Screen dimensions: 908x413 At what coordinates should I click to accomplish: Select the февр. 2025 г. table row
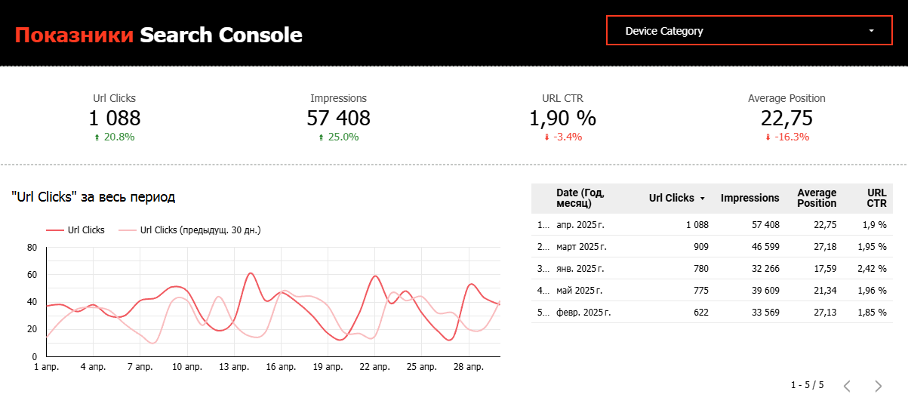(712, 313)
